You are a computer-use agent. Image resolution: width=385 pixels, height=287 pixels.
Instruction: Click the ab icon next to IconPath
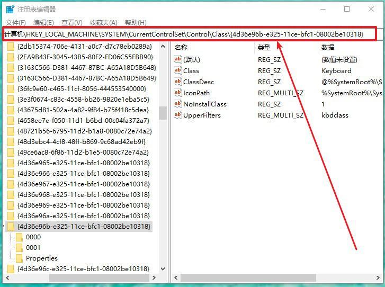pyautogui.click(x=178, y=93)
